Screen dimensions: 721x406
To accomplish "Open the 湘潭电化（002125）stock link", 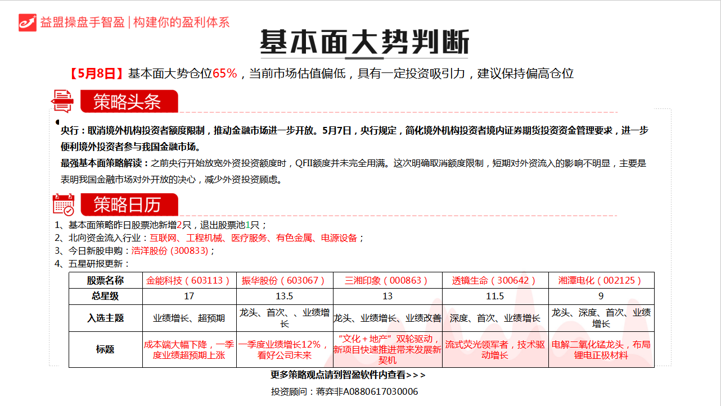I will tap(600, 280).
